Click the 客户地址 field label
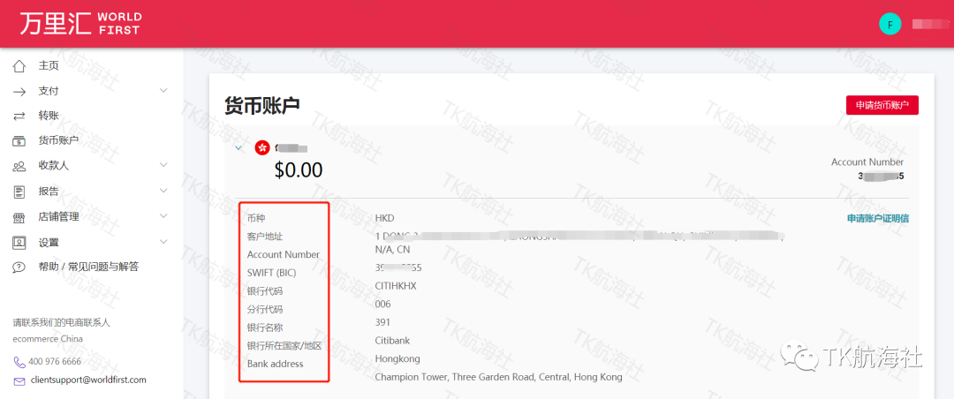 pos(265,237)
